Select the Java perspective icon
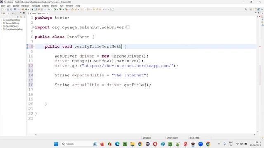This screenshot has width=264, height=148. point(259,9)
